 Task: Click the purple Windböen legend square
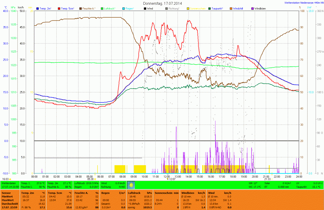tap(252, 9)
